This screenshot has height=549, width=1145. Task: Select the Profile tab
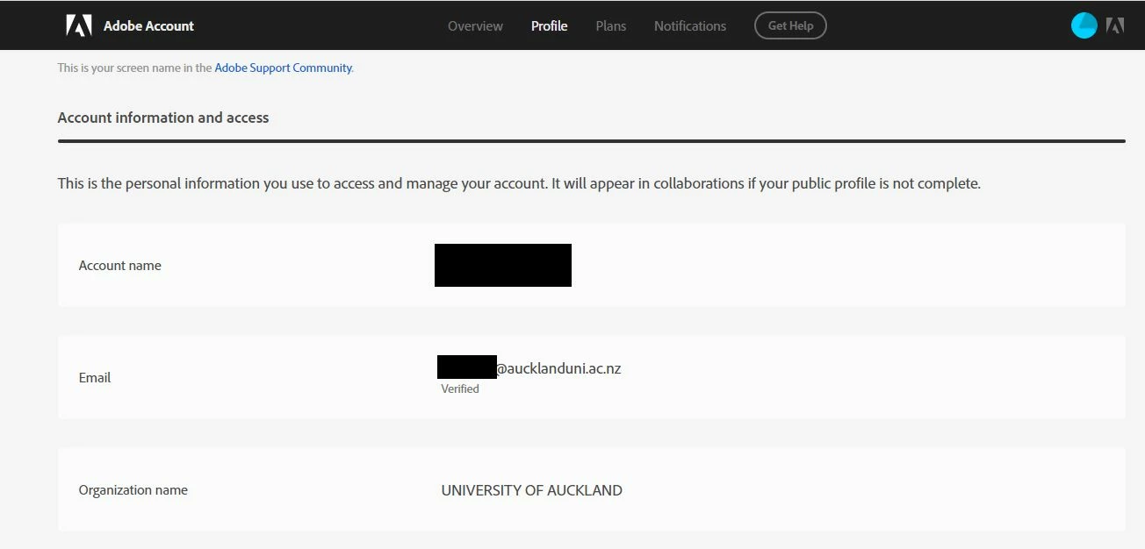coord(549,25)
